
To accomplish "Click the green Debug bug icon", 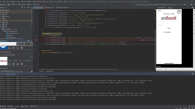I will coord(183,5).
